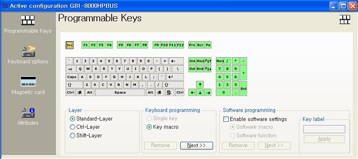Screen dimensions: 358x159
Task: Select the Tab key
Action: coord(71,69)
